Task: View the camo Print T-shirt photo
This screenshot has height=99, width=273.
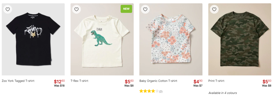Action: (240, 39)
